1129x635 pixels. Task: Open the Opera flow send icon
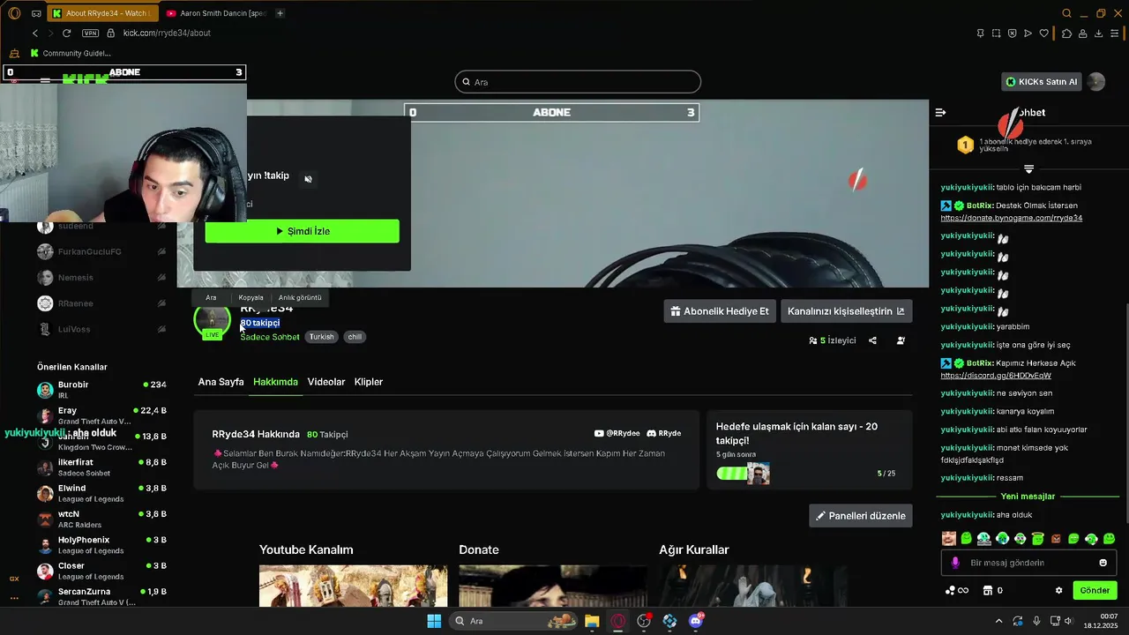(1028, 33)
